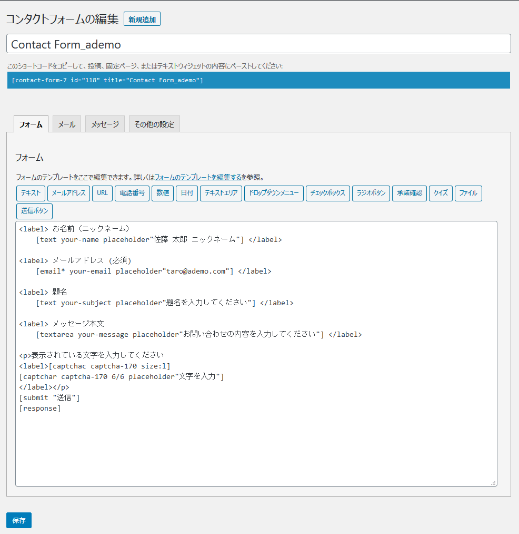This screenshot has width=519, height=534.
Task: Click the [captchac captcha-170 size:l] line
Action: pyautogui.click(x=95, y=366)
